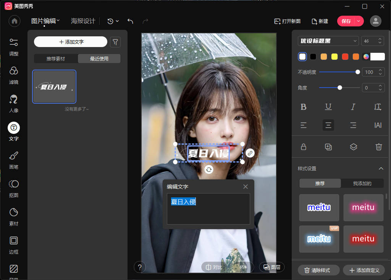Viewport: 391px width, 280px height.
Task: Open the help question mark
Action: pos(140,267)
